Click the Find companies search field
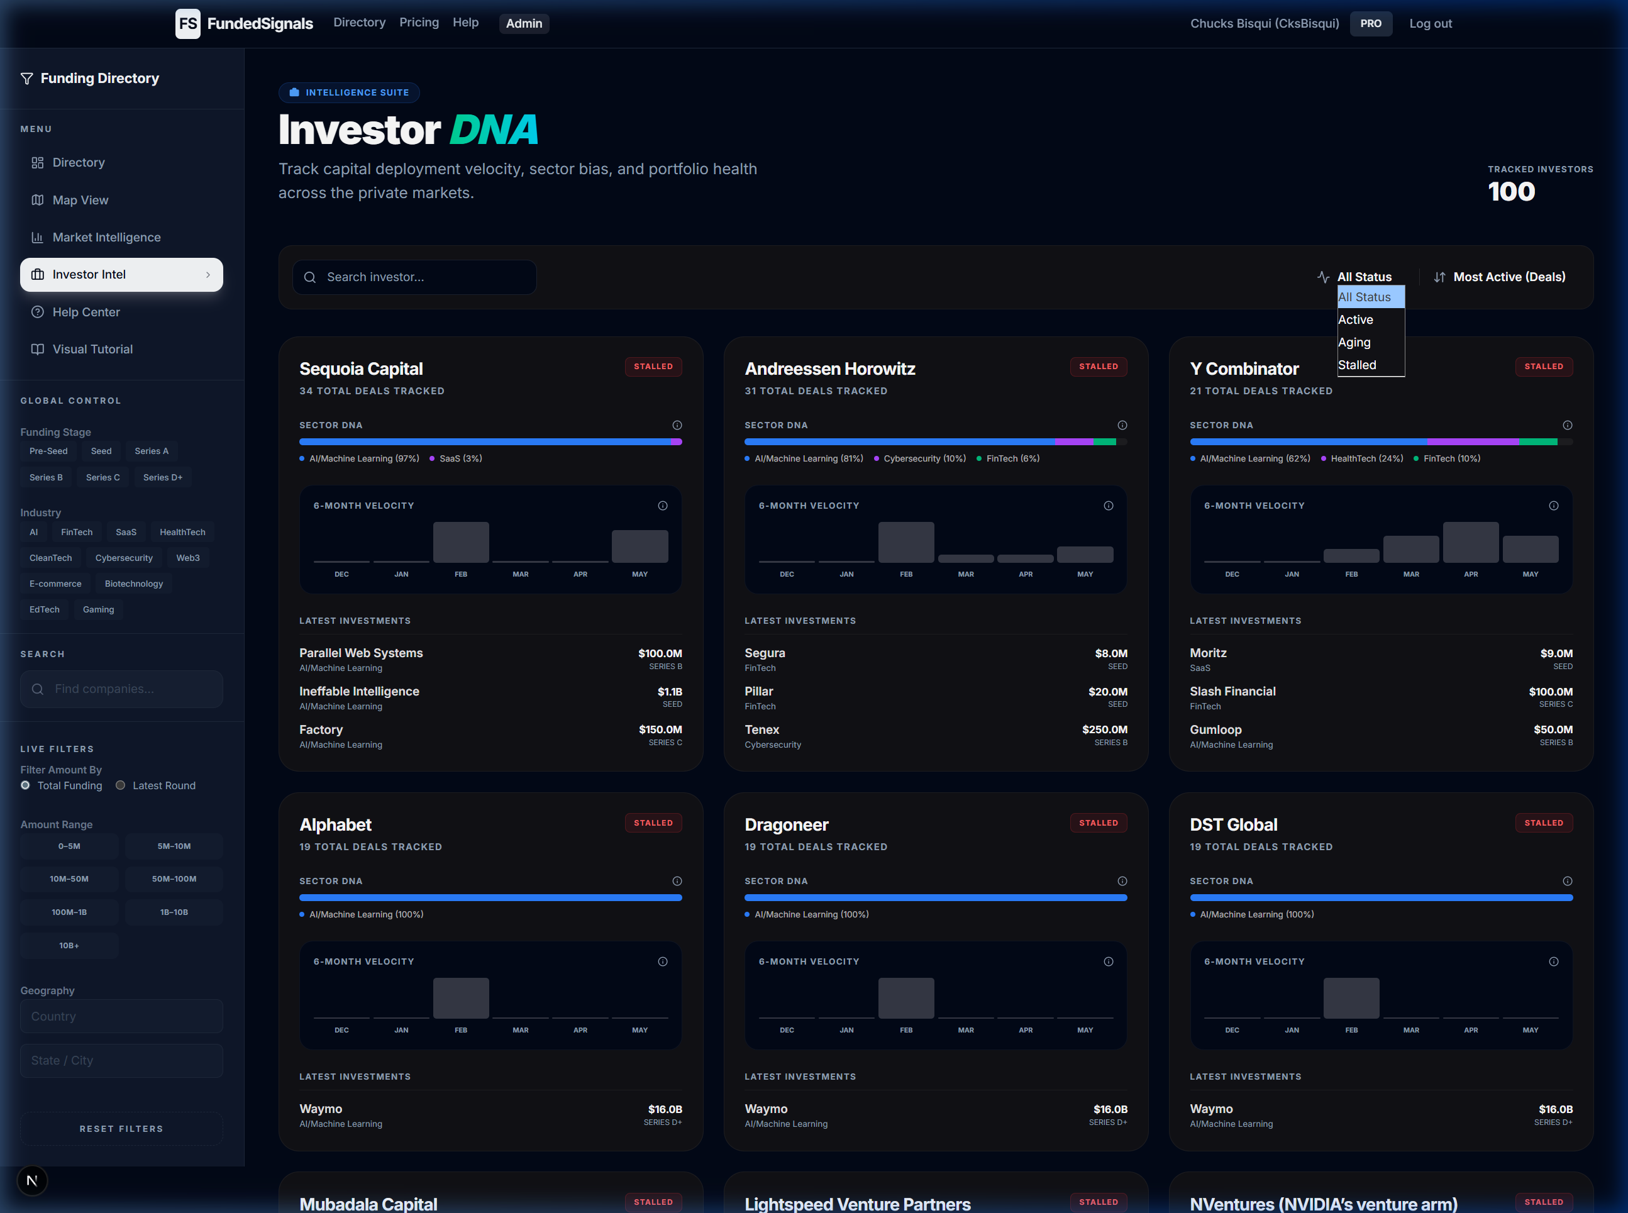The width and height of the screenshot is (1628, 1213). click(121, 689)
